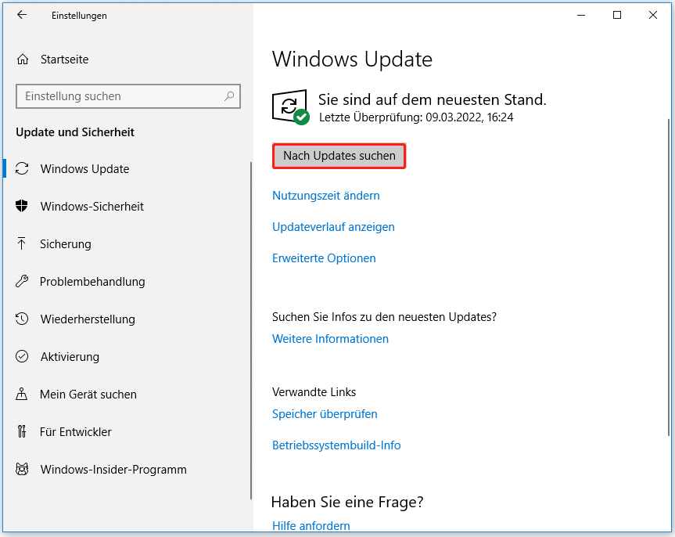This screenshot has width=675, height=537.
Task: Open Windows-Insider-Programm page
Action: point(113,470)
